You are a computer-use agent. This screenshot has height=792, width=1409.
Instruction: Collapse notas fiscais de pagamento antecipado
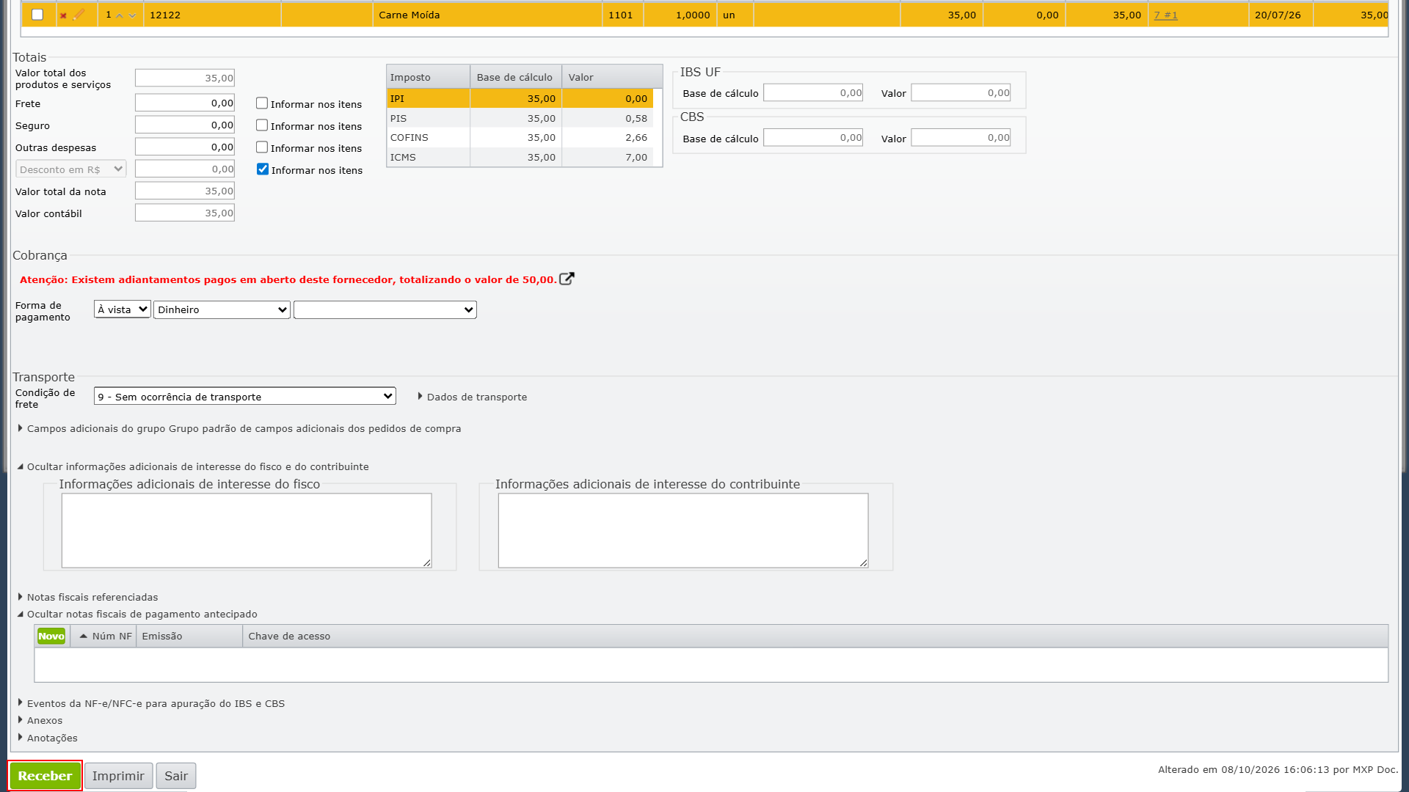tap(137, 614)
